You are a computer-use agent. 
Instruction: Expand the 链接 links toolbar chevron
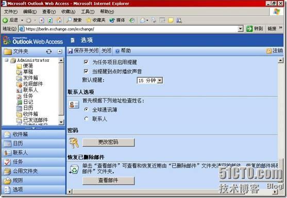[280, 28]
